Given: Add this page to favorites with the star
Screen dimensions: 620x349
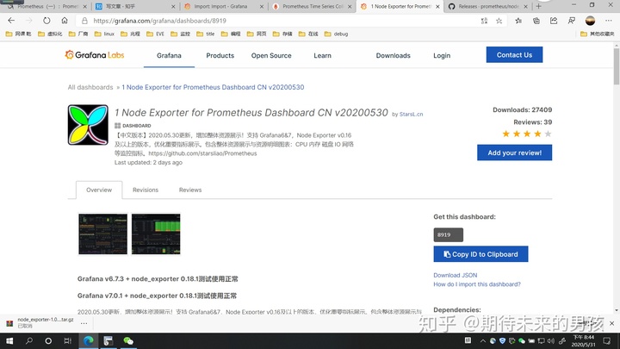Looking at the screenshot, I should pyautogui.click(x=499, y=21).
